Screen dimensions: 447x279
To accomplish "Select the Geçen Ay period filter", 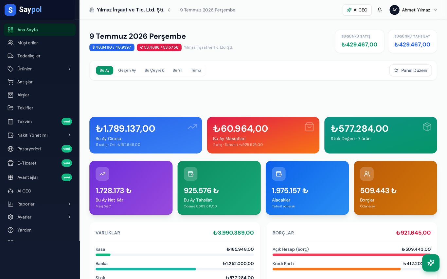I will [x=127, y=70].
